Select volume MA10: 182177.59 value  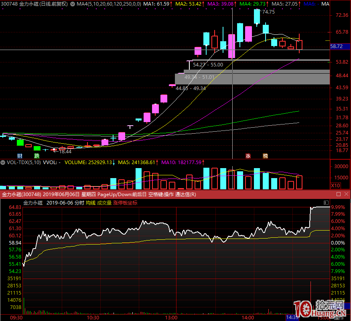[x=181, y=163]
